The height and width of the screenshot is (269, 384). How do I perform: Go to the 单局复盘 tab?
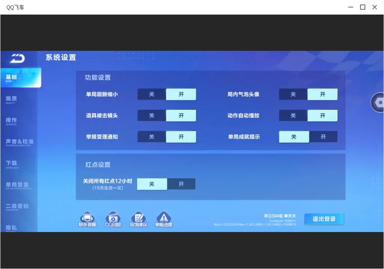(x=19, y=185)
